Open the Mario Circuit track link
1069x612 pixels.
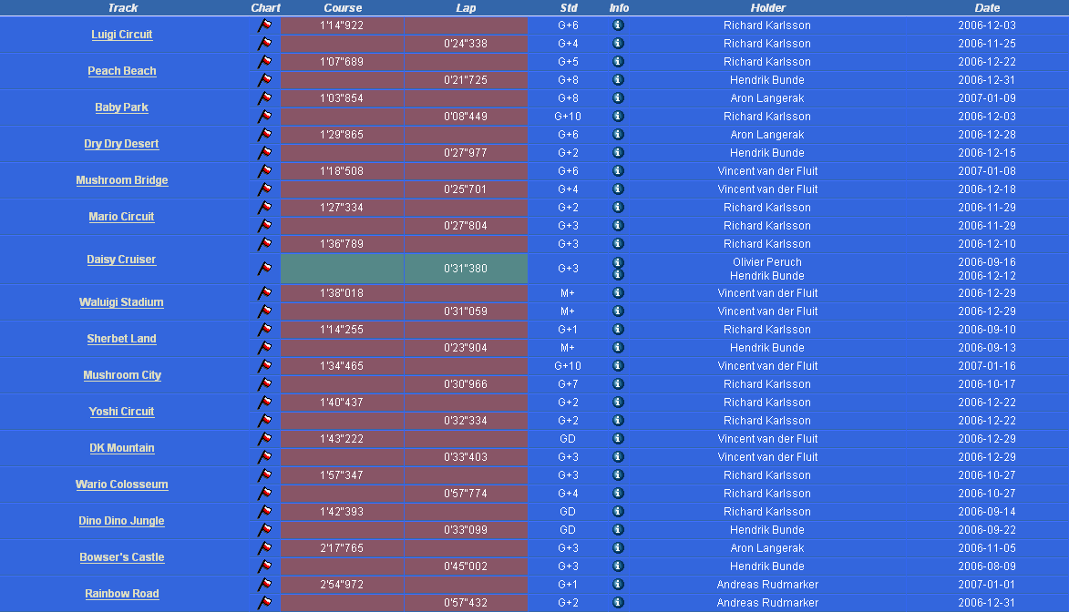121,217
